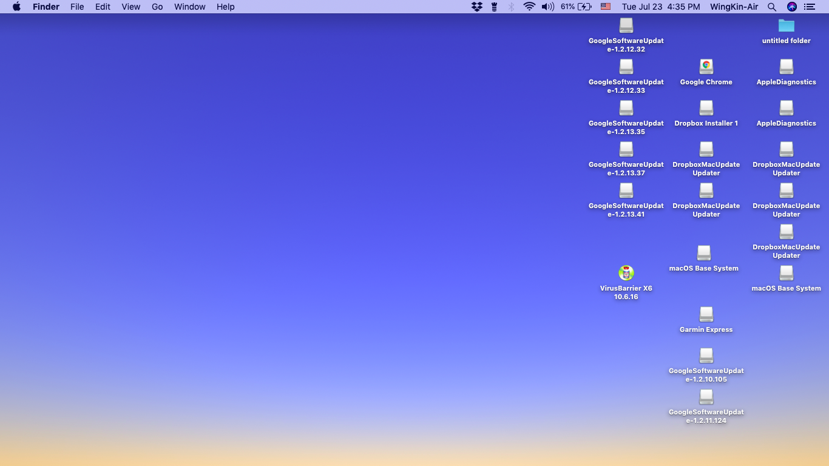Select the GoogleSoftwareUpdate-1.2.10.105 disk icon
This screenshot has width=829, height=466.
point(706,356)
